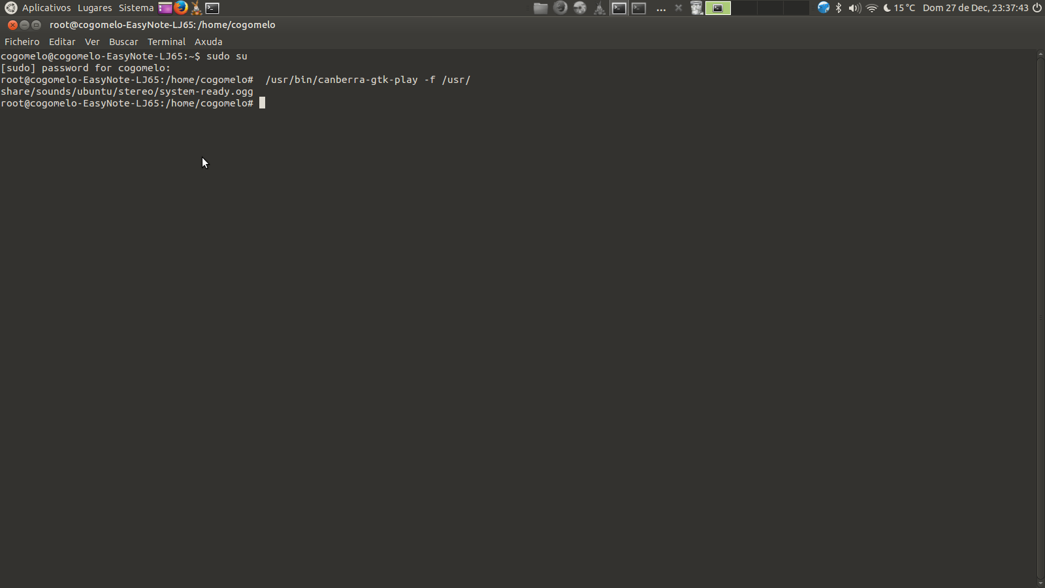1045x588 pixels.
Task: Open the volume sound indicator
Action: [x=854, y=8]
